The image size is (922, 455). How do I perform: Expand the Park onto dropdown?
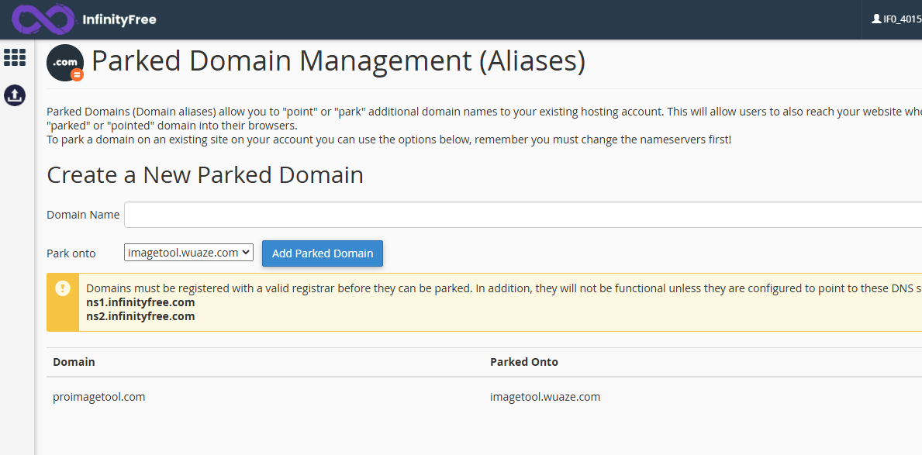click(x=188, y=253)
